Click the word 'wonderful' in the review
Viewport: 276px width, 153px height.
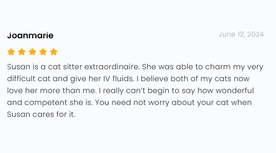(235, 91)
